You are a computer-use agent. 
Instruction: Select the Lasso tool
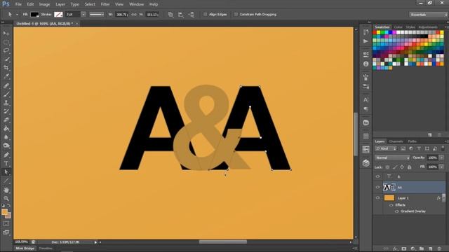tap(6, 50)
